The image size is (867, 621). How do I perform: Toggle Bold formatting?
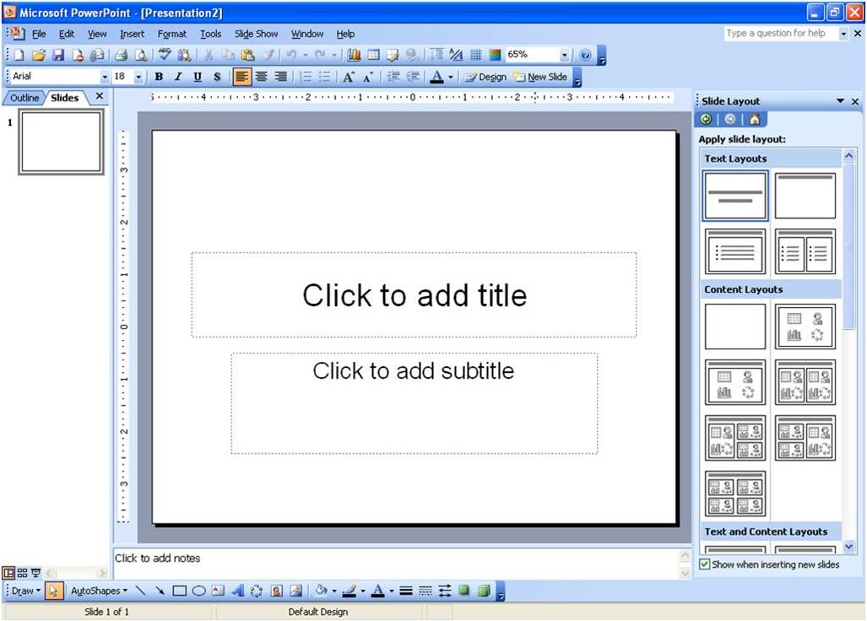tap(159, 77)
